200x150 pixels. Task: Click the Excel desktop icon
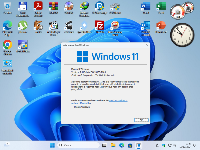coord(161,8)
